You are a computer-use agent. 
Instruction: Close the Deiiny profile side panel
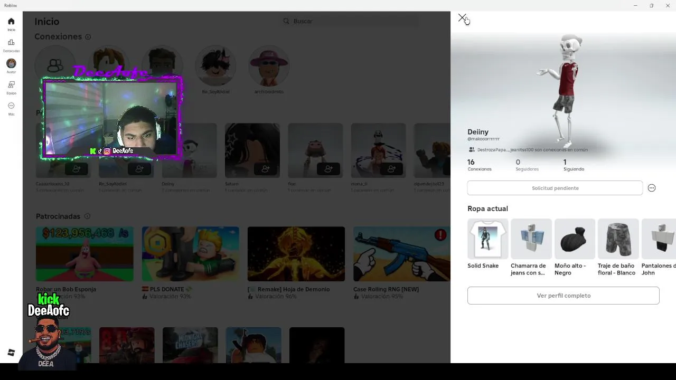(x=462, y=18)
